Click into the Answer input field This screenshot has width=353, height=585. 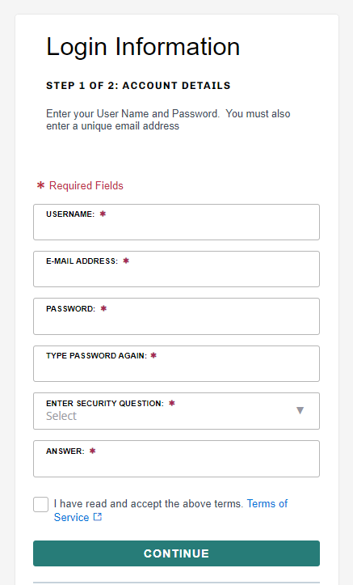click(x=176, y=459)
